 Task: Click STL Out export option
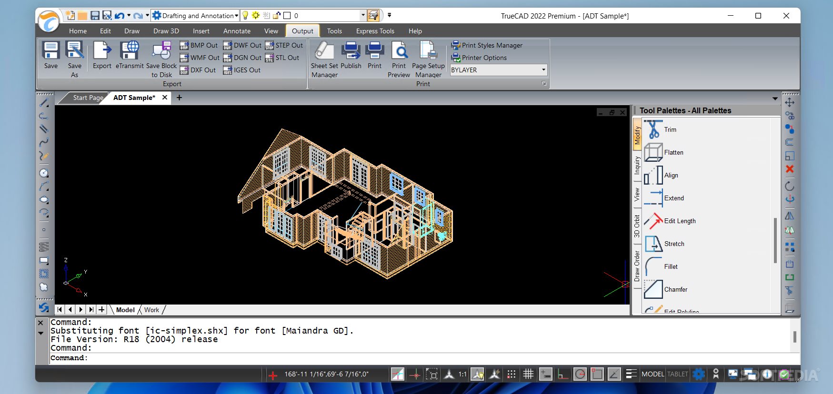[x=282, y=58]
